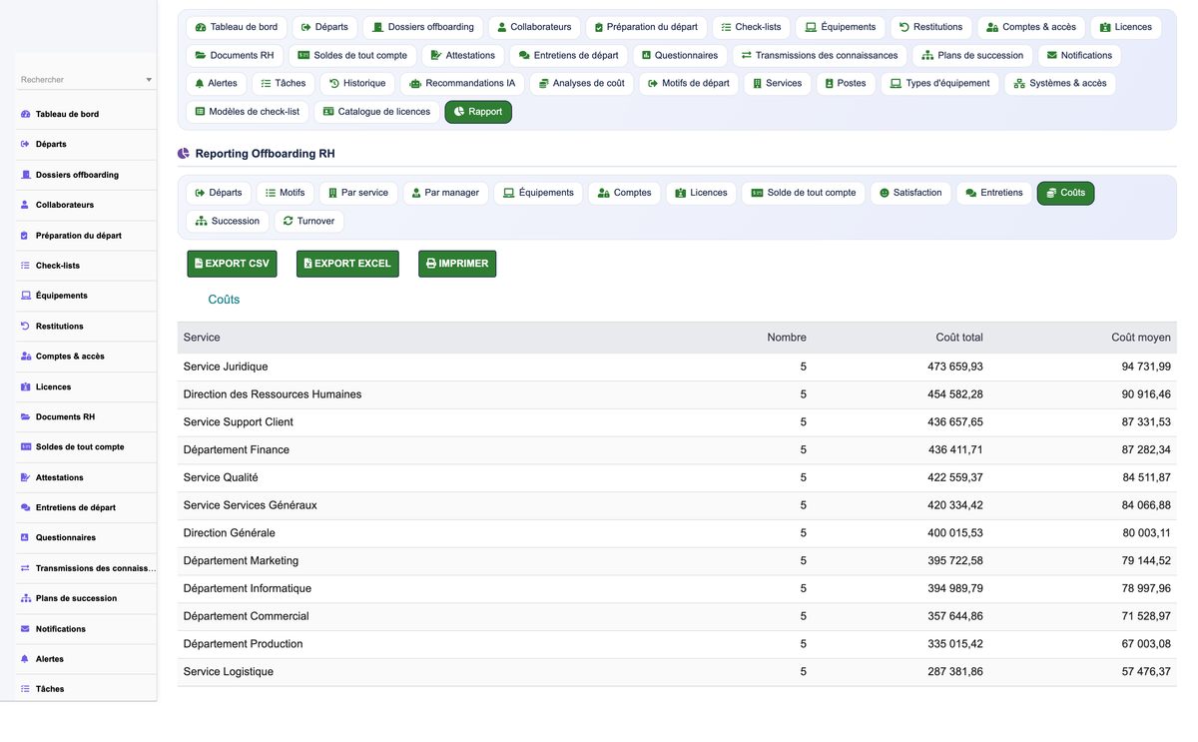
Task: Click the Entretiens de départ chat icon in sidebar
Action: tap(26, 507)
